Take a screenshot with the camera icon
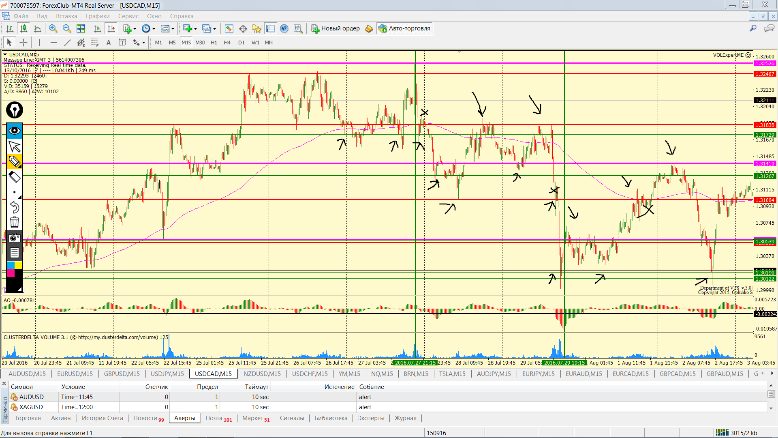Viewport: 778px width, 438px height. pos(15,238)
